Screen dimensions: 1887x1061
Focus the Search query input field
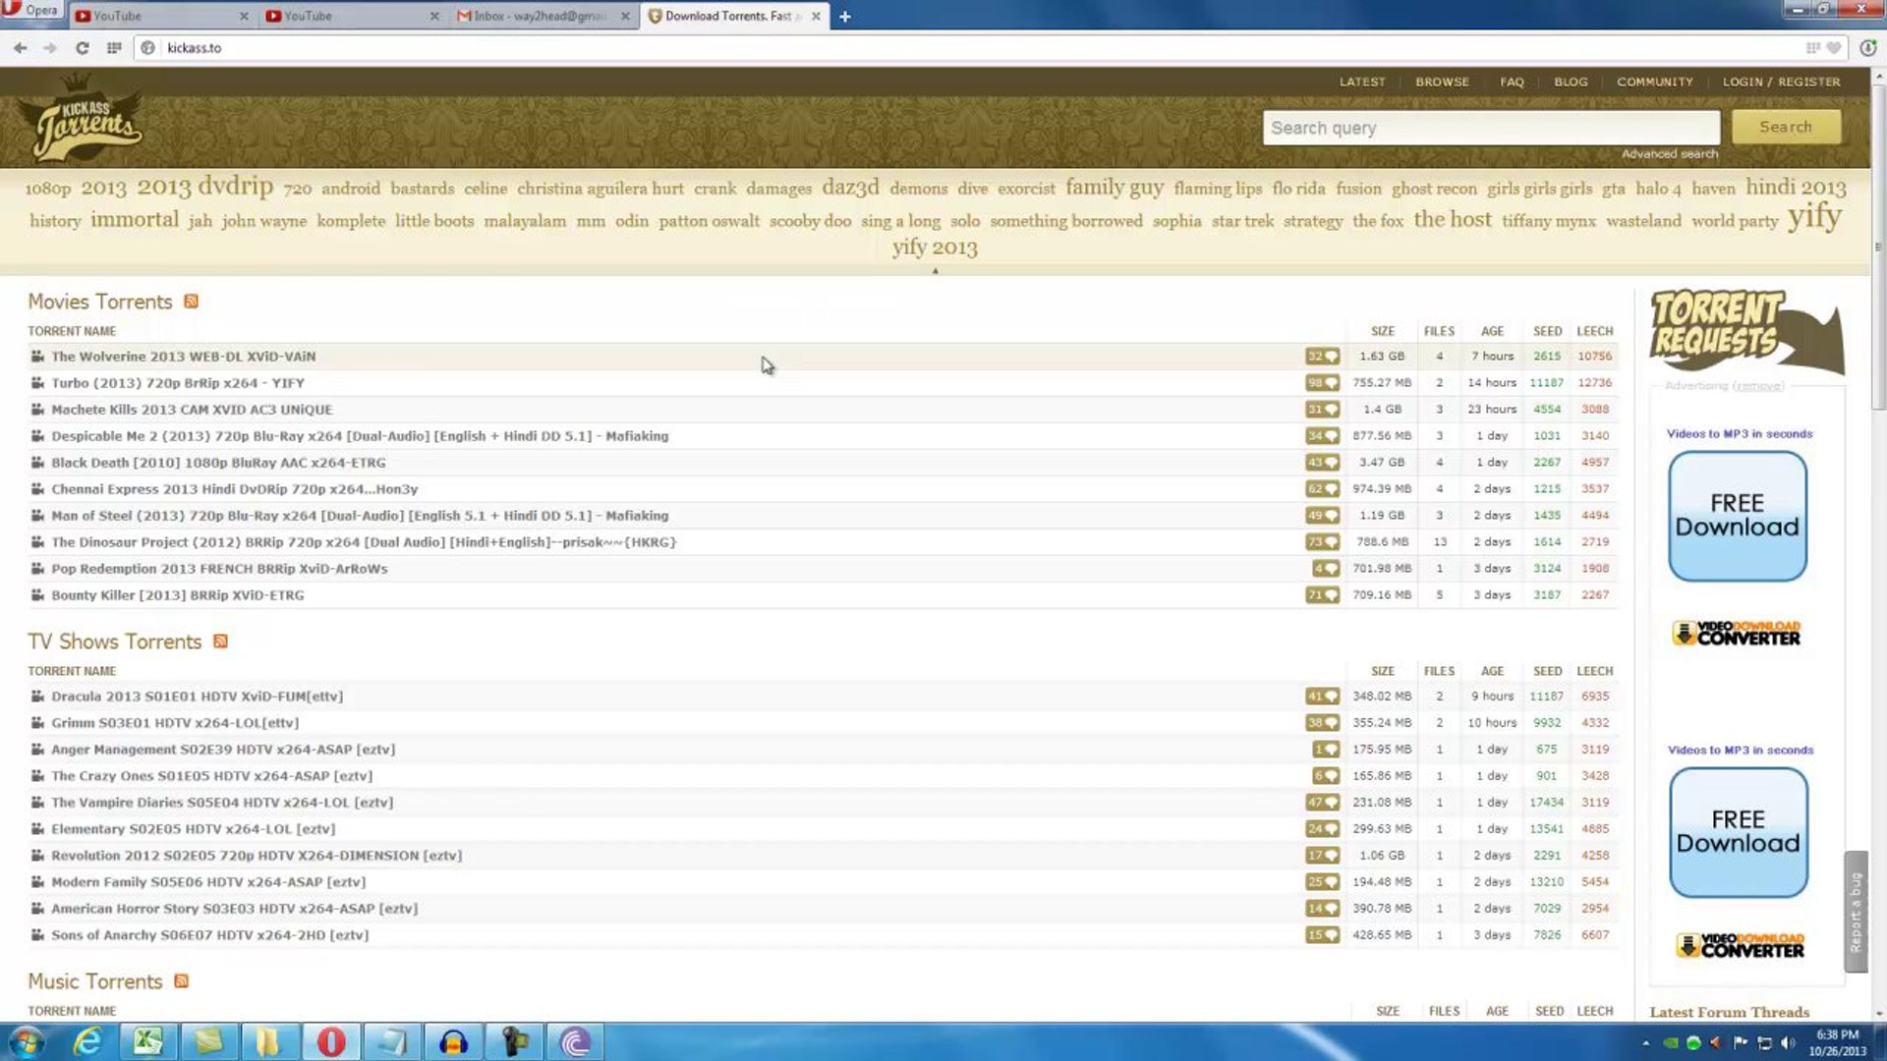[x=1490, y=128]
